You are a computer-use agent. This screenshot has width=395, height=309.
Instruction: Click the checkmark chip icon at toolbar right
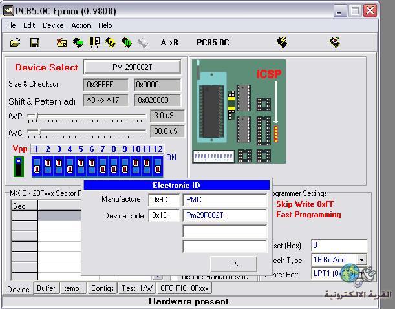[335, 42]
